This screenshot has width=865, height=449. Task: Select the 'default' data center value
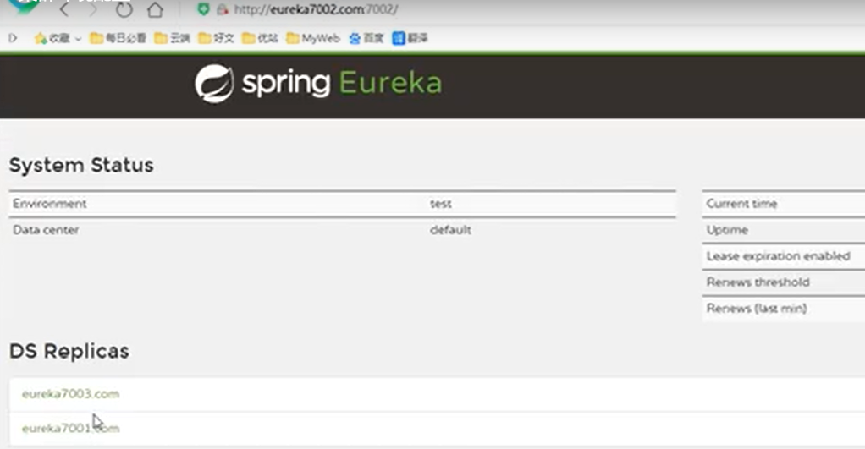point(451,230)
